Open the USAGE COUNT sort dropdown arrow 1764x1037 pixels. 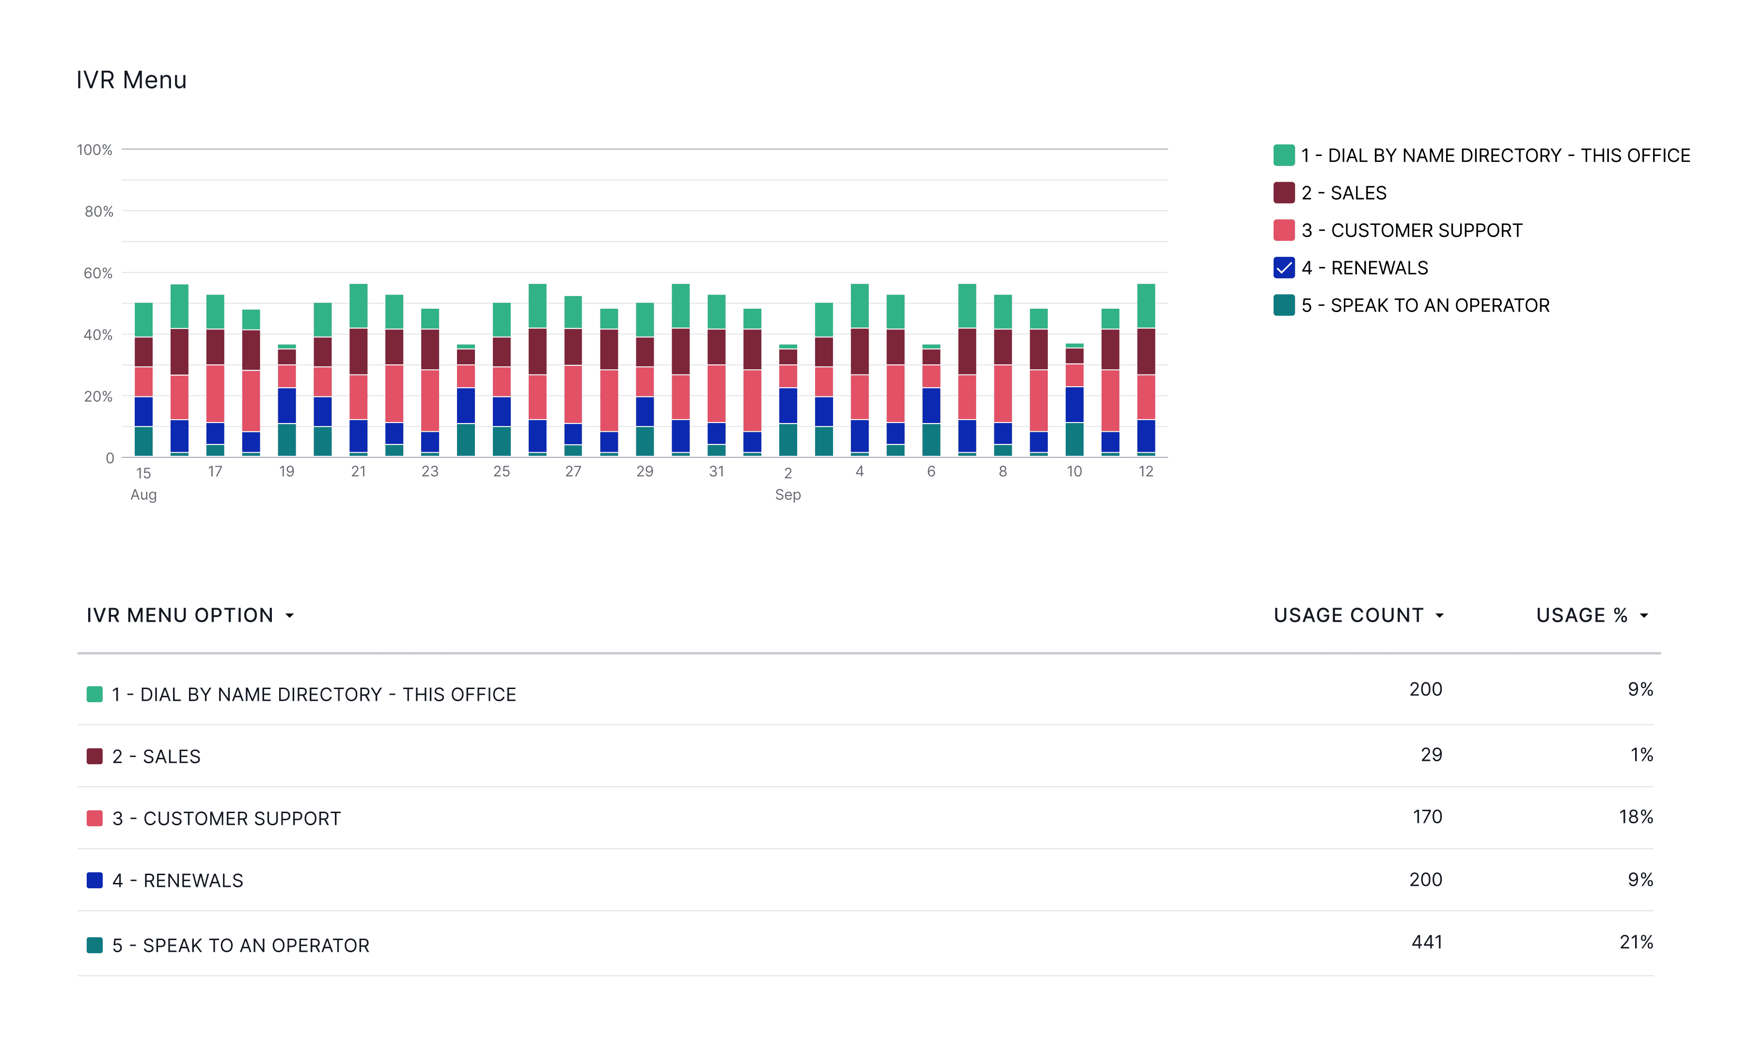pos(1440,616)
